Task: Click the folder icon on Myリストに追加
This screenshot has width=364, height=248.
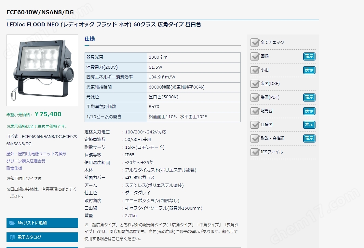Action: [x=12, y=223]
